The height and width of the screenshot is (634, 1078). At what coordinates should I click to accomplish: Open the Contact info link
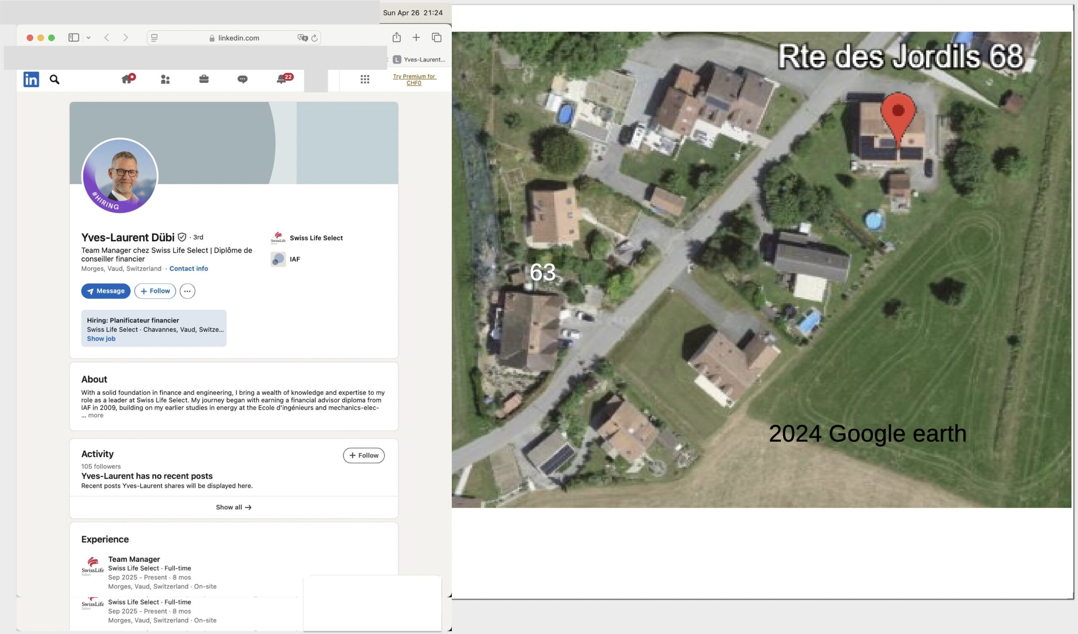[x=188, y=269]
